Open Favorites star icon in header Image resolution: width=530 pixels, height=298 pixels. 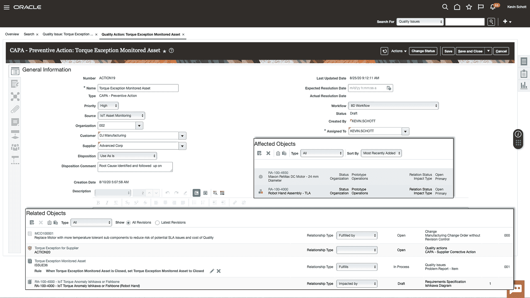469,7
